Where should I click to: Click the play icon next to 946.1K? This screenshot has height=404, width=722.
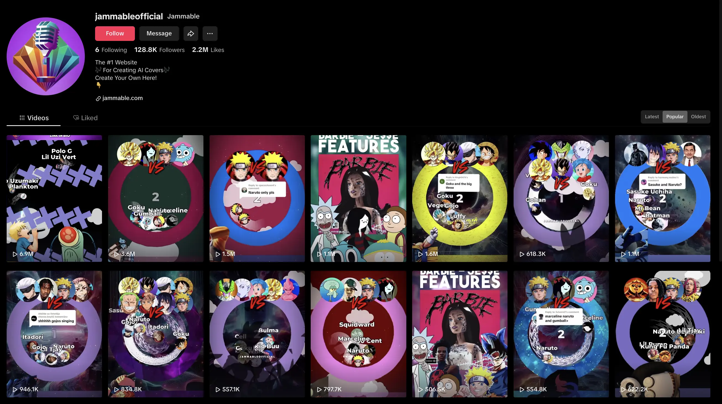15,389
